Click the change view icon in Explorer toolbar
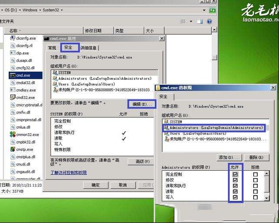Viewport: 279px width, 223px height. tap(183, 21)
